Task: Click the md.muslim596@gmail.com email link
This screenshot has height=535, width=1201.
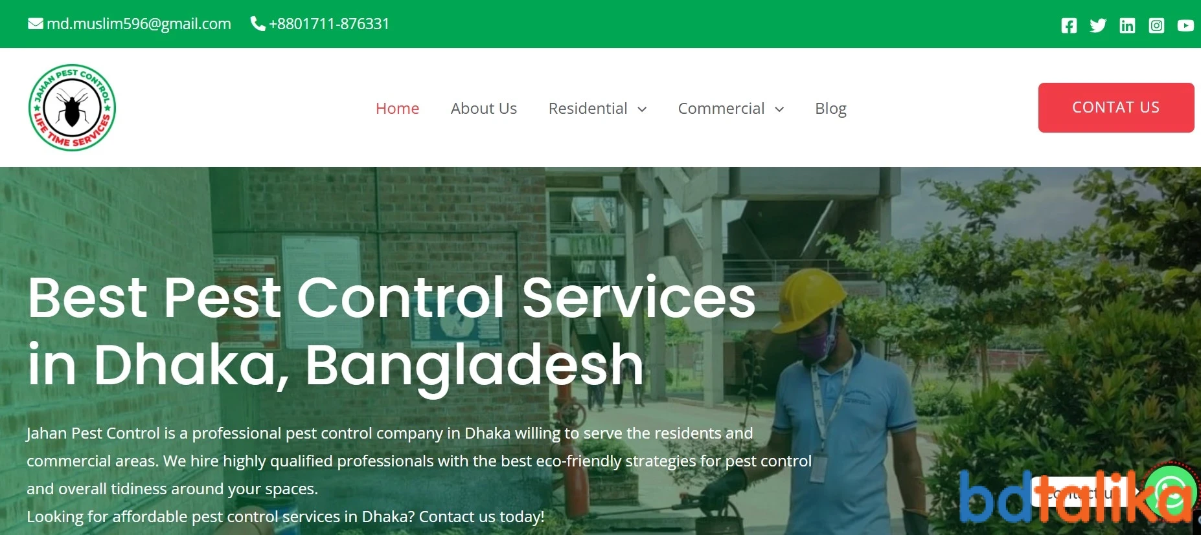Action: point(139,24)
